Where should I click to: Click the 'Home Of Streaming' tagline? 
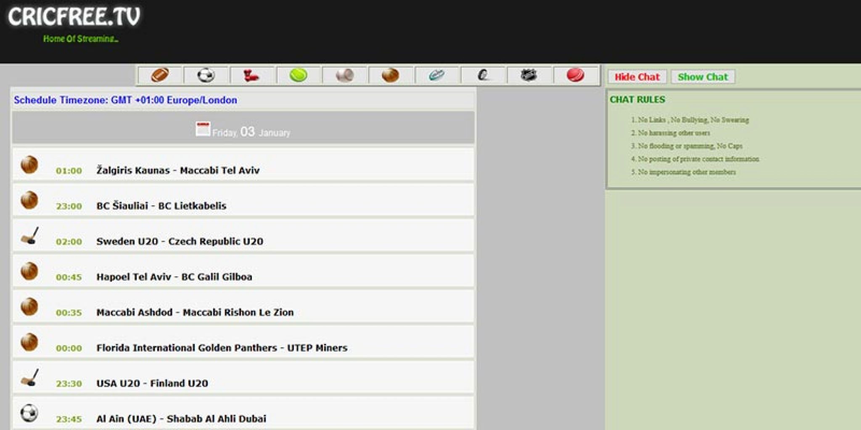coord(81,39)
